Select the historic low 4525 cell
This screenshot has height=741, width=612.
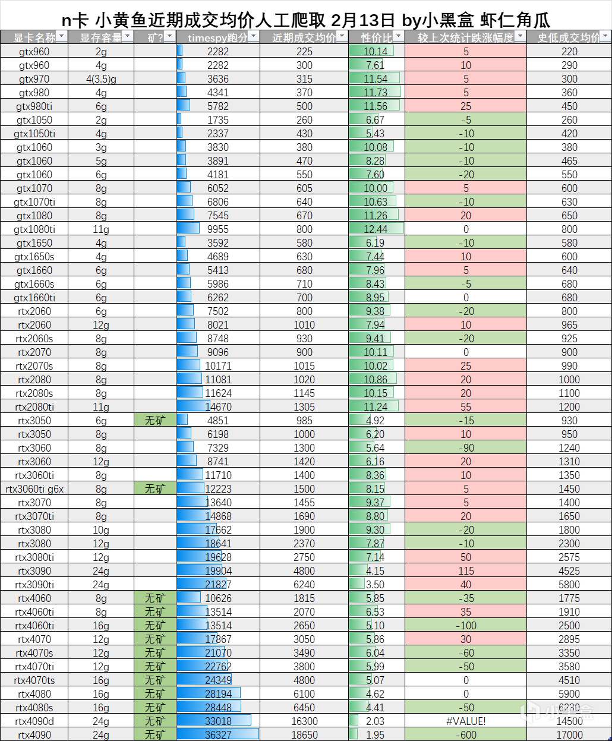(569, 571)
